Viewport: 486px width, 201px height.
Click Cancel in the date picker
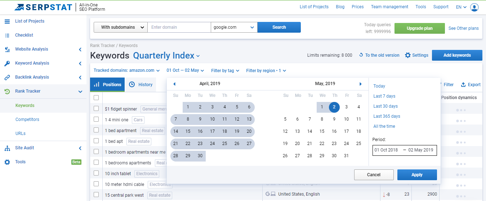374,175
